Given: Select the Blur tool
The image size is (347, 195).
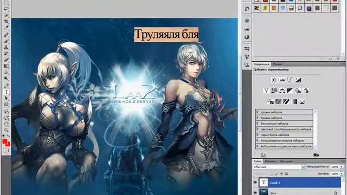Looking at the screenshot, I should (x=6, y=72).
